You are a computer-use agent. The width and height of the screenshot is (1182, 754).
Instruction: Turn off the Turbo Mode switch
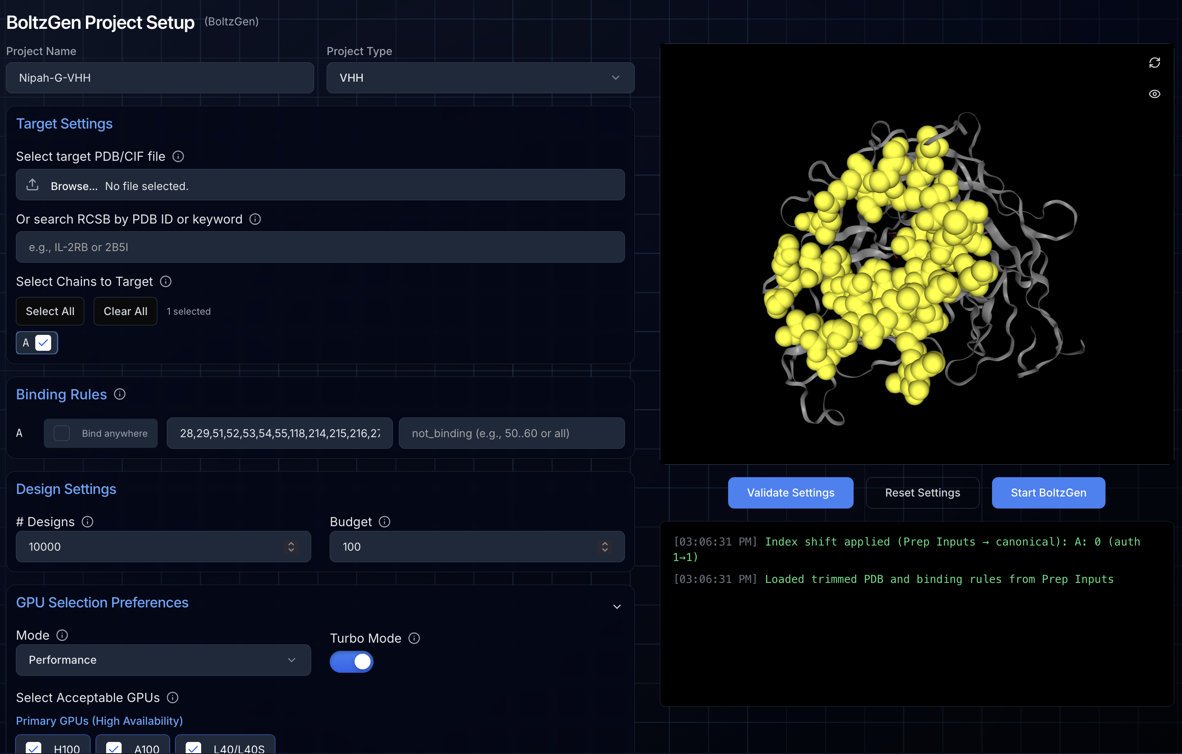(x=352, y=661)
